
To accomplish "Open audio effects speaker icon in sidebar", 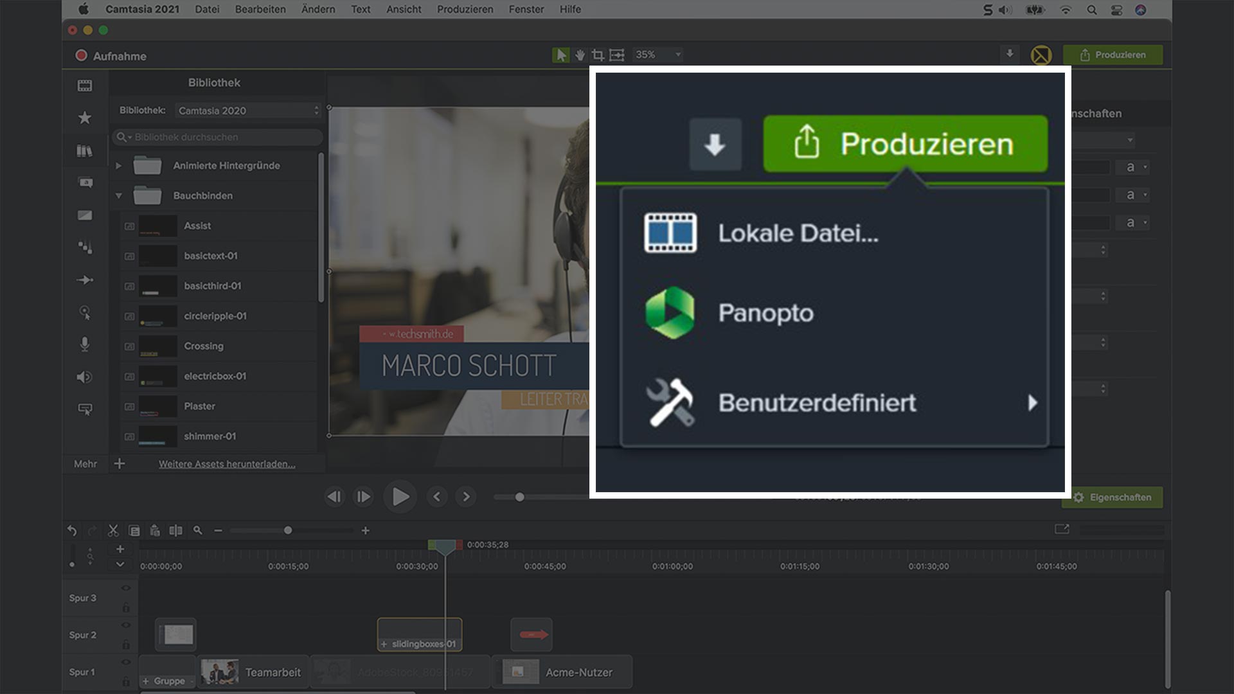I will coord(85,377).
